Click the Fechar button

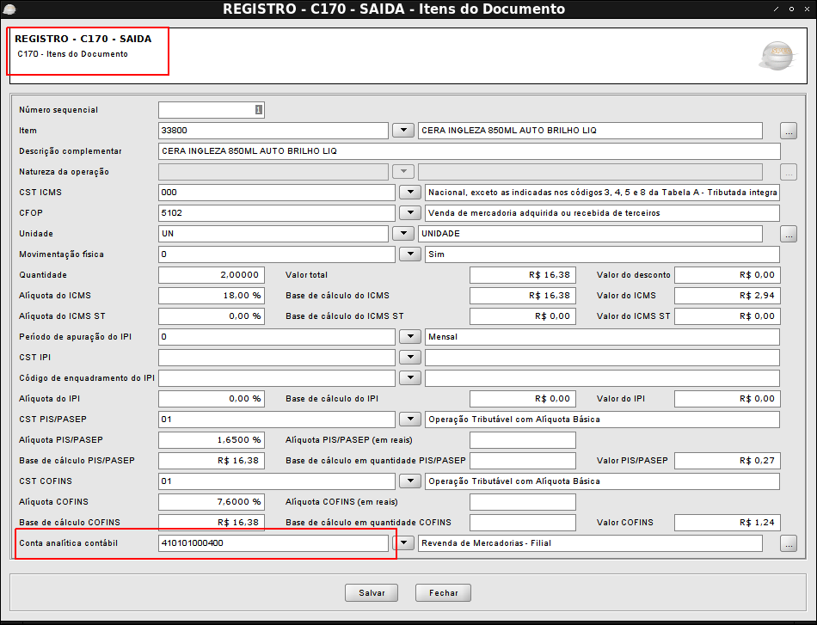coord(444,592)
